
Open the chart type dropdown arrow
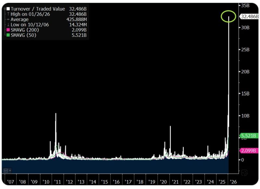(x=10, y=171)
